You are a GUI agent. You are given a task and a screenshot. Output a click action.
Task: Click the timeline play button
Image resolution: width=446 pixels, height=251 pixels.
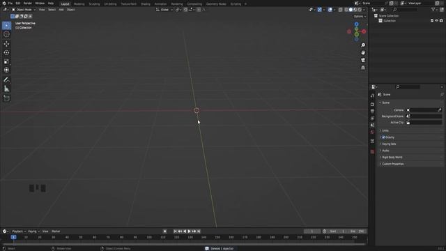tap(189, 231)
